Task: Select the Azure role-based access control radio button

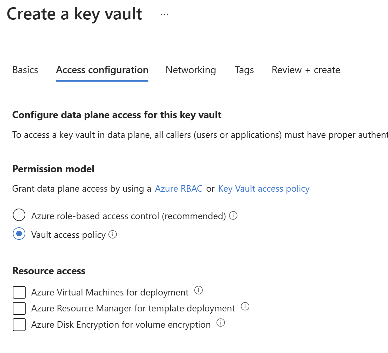Action: point(19,215)
